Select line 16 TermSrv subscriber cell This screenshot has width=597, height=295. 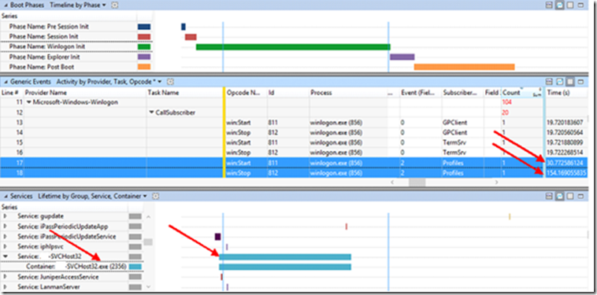click(462, 153)
